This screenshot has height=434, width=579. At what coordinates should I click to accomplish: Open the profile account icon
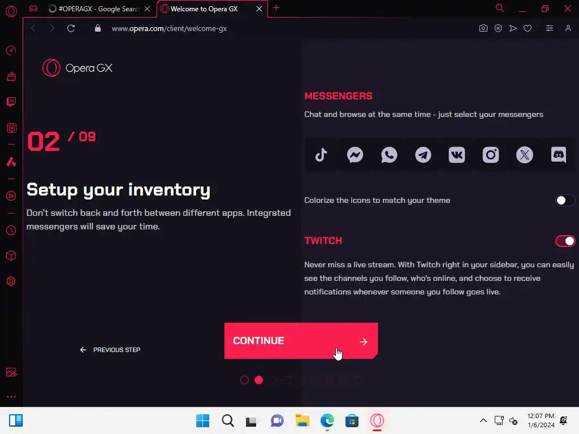point(568,28)
